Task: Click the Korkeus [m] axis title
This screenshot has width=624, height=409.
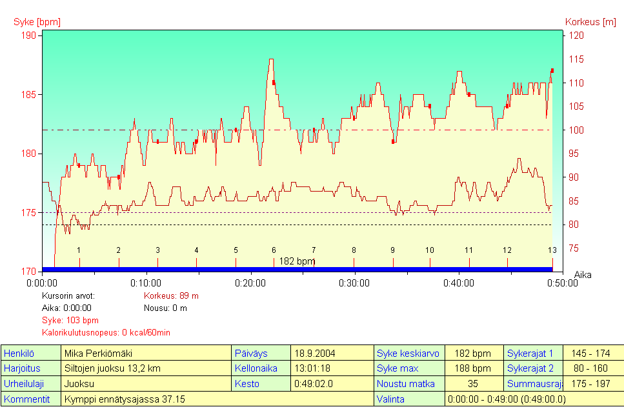Action: (x=590, y=22)
